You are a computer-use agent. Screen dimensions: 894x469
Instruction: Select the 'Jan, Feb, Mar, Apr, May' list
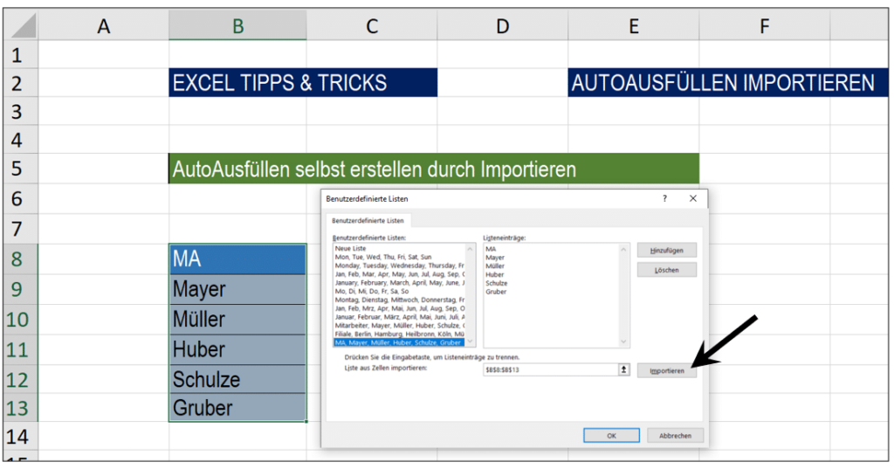[x=400, y=274]
